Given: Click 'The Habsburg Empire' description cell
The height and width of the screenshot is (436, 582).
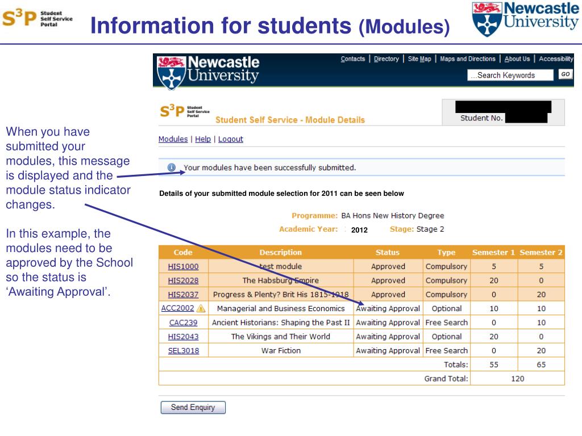Looking at the screenshot, I should pos(281,280).
